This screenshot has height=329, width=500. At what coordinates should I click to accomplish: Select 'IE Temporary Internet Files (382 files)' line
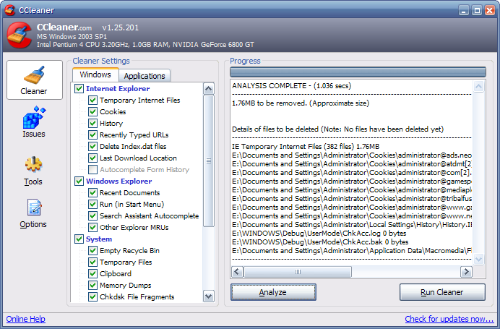tap(306, 147)
